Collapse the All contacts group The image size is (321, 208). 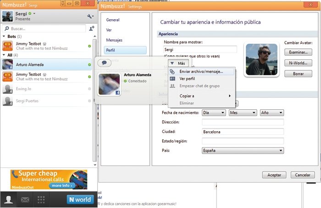pyautogui.click(x=4, y=55)
